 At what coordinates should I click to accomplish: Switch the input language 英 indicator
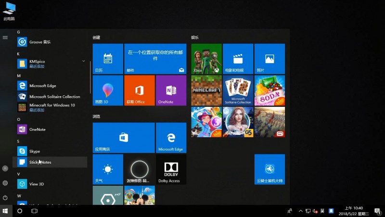(322, 211)
